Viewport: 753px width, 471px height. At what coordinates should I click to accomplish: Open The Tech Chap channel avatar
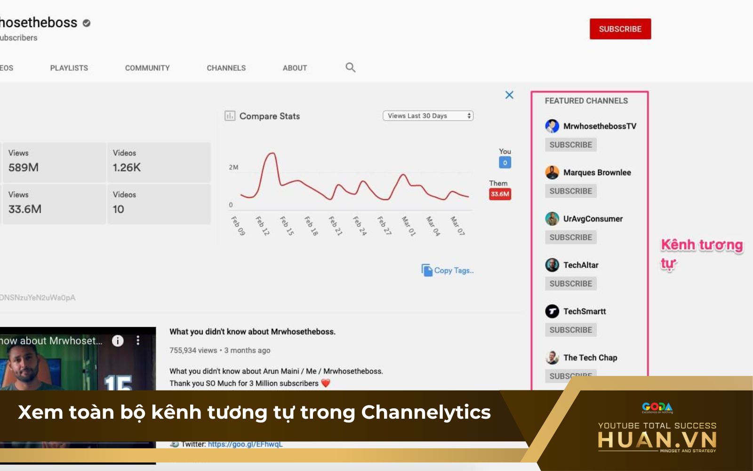[x=552, y=357]
